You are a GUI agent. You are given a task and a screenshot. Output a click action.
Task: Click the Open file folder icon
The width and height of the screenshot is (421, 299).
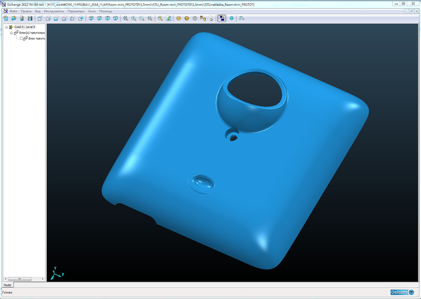(x=14, y=18)
